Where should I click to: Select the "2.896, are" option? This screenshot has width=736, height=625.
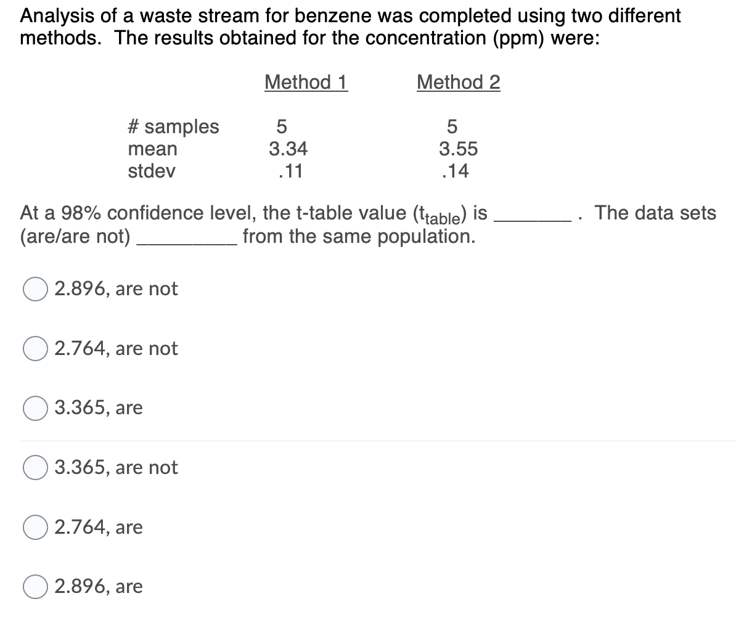click(x=104, y=587)
